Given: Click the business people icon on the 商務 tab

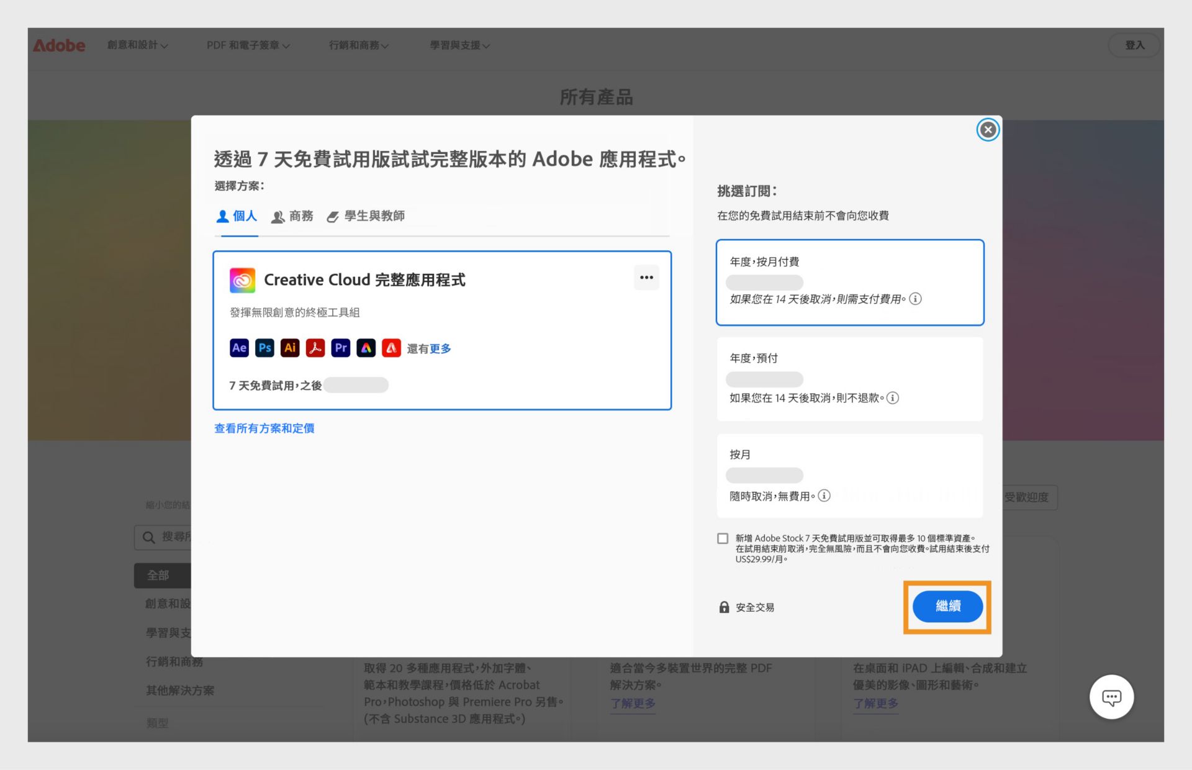Looking at the screenshot, I should 278,217.
